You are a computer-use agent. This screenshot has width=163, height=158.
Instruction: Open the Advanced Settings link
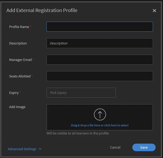[x=22, y=149]
